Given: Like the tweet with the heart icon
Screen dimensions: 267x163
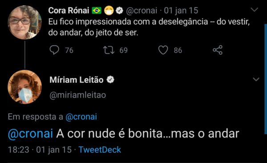Looking at the screenshot, I should coord(163,50).
